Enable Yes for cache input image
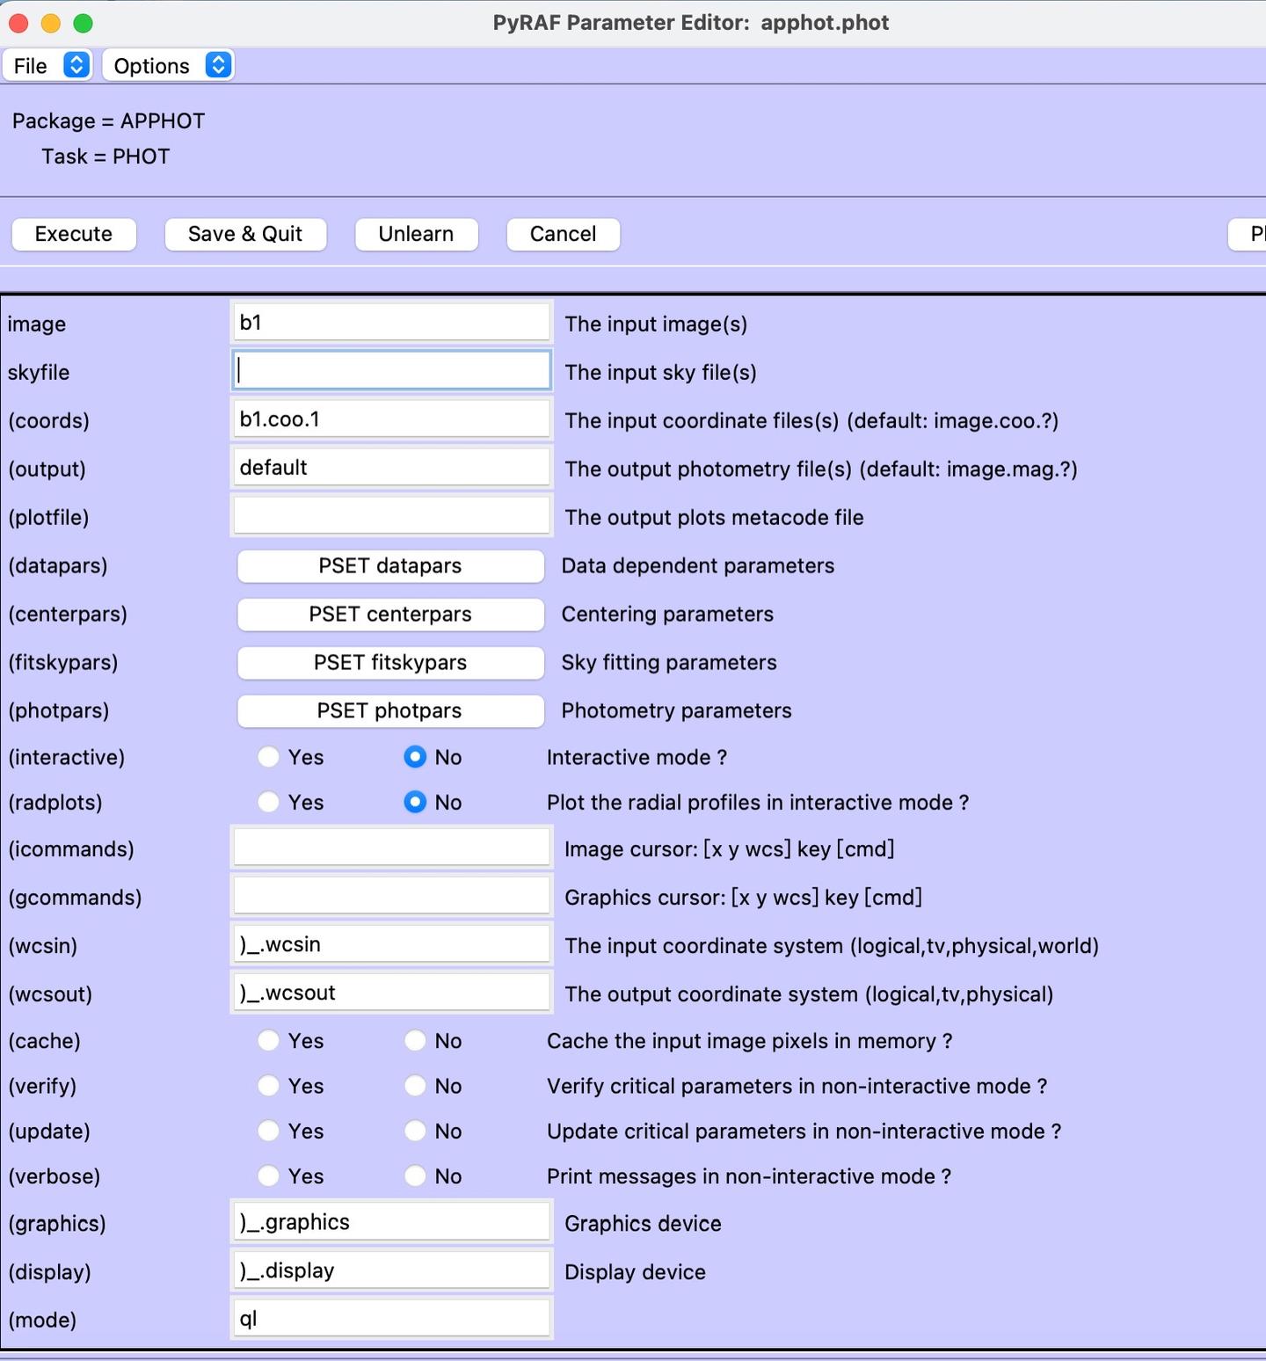 click(x=268, y=1041)
